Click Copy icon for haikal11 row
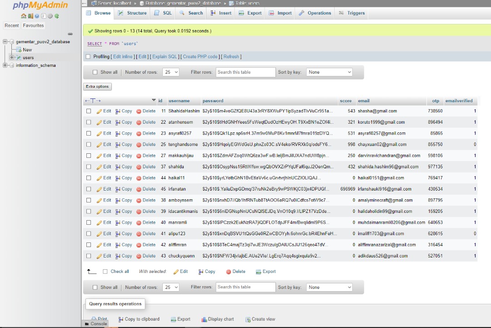The width and height of the screenshot is (491, 328). tap(118, 178)
